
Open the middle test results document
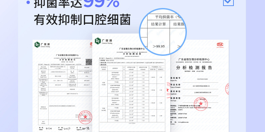tap(131, 83)
